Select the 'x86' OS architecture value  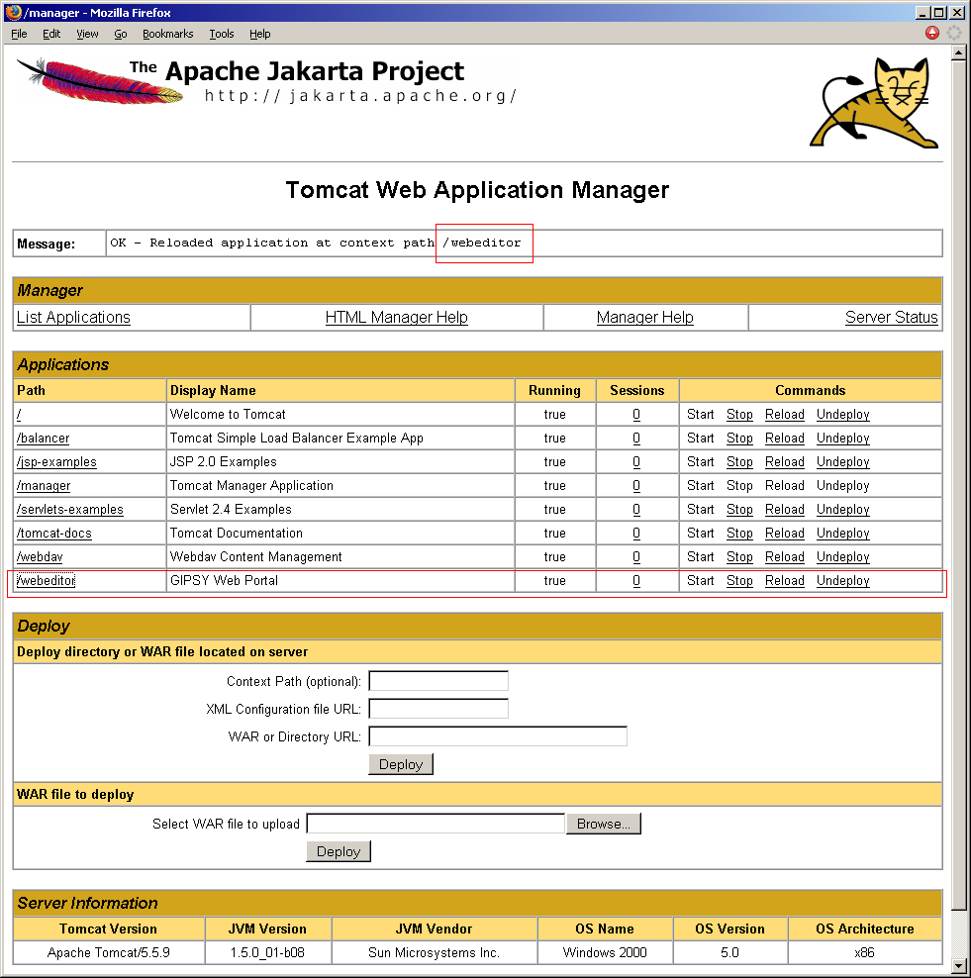click(864, 952)
